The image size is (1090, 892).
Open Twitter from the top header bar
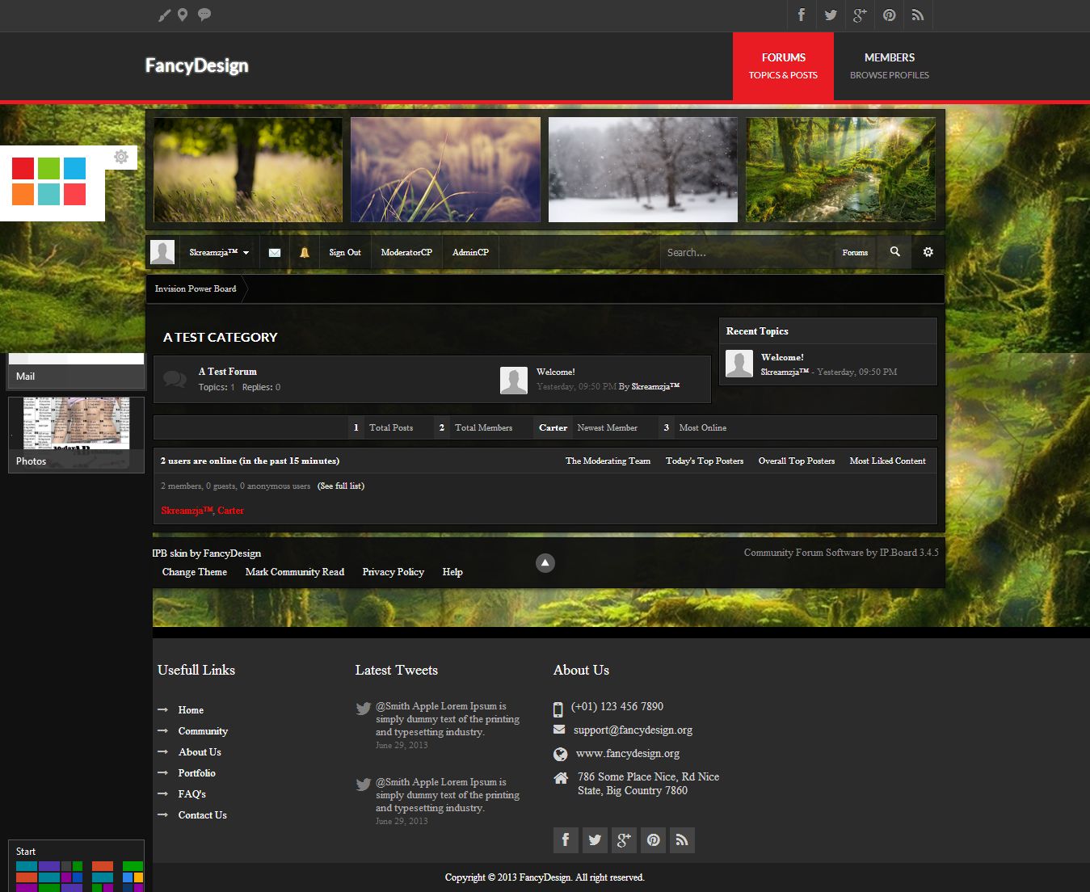pos(831,15)
